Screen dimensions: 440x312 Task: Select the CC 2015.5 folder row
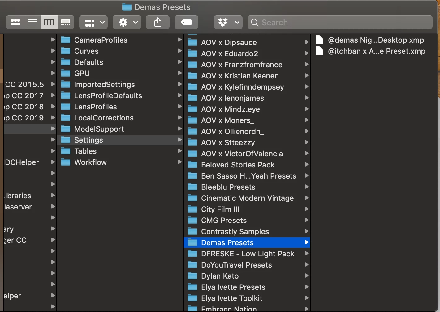point(30,84)
